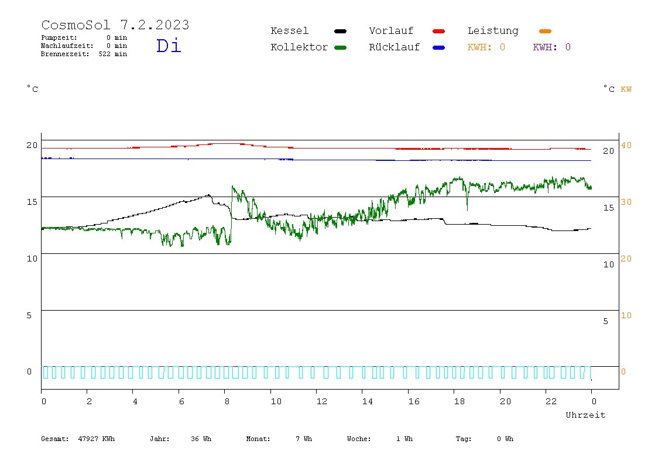This screenshot has width=672, height=475.
Task: Click the 'Jahr:' label in the footer
Action: [x=160, y=439]
